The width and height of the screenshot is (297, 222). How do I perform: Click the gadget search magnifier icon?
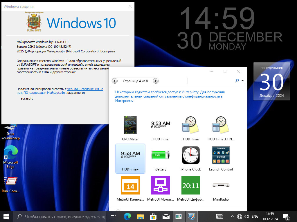pos(237,81)
